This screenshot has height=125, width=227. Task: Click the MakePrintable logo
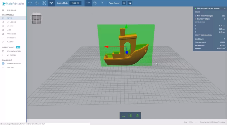point(13,4)
